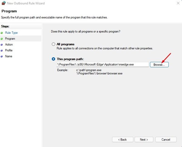Go to the Action step in sidebar

click(9, 44)
